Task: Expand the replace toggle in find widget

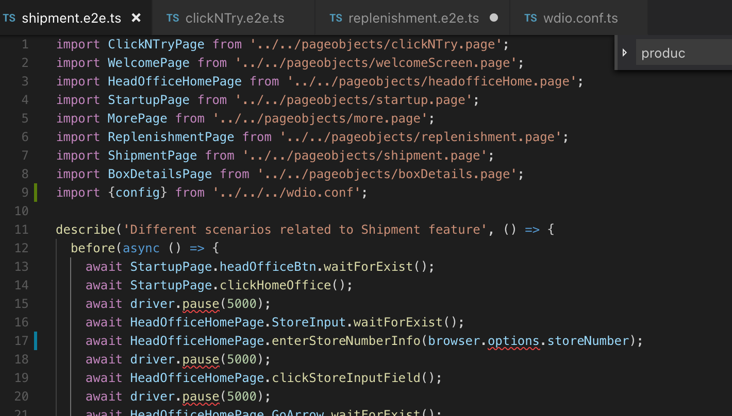Action: point(625,53)
